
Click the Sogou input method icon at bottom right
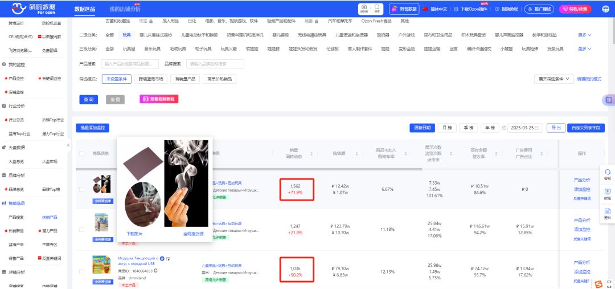[x=598, y=283]
